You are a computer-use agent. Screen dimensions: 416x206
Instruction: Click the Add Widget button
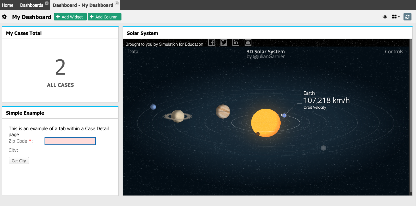pyautogui.click(x=70, y=17)
